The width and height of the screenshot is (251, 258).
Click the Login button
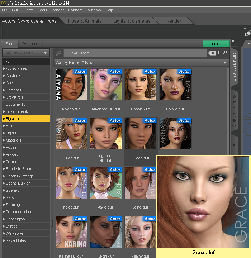(x=216, y=44)
